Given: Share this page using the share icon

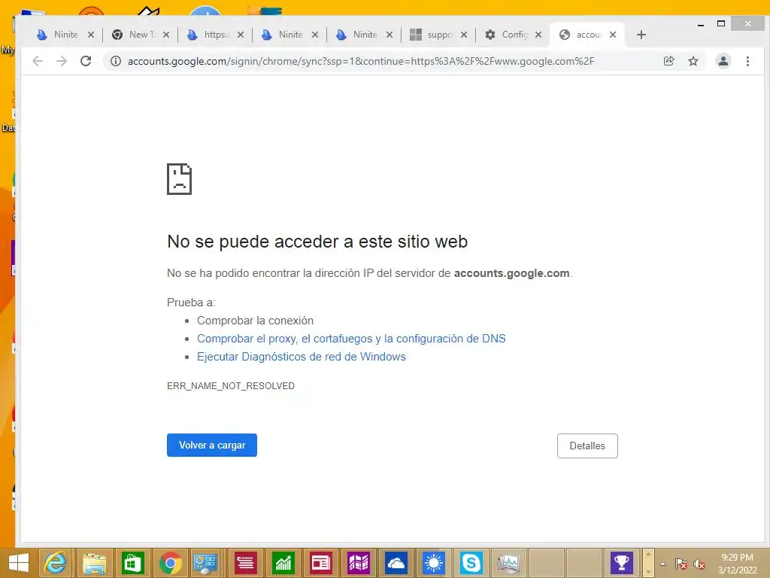Looking at the screenshot, I should point(668,61).
